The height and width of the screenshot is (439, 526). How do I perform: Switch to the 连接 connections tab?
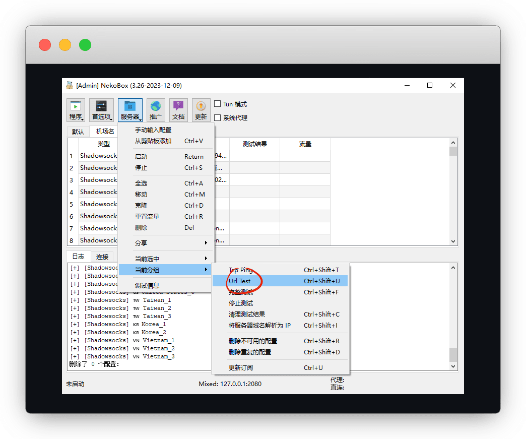click(x=102, y=257)
